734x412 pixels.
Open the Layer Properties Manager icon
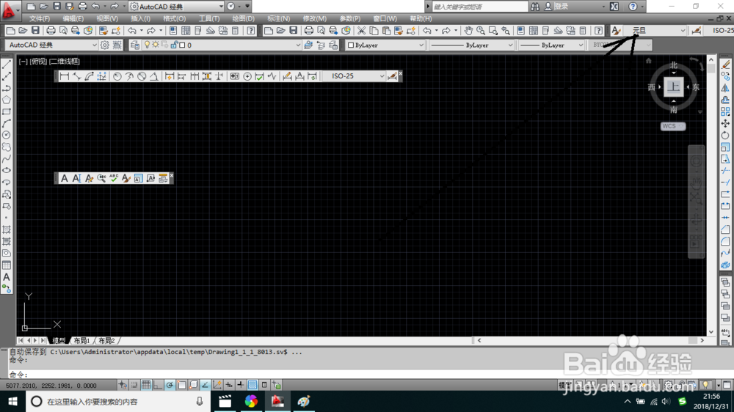pos(135,45)
